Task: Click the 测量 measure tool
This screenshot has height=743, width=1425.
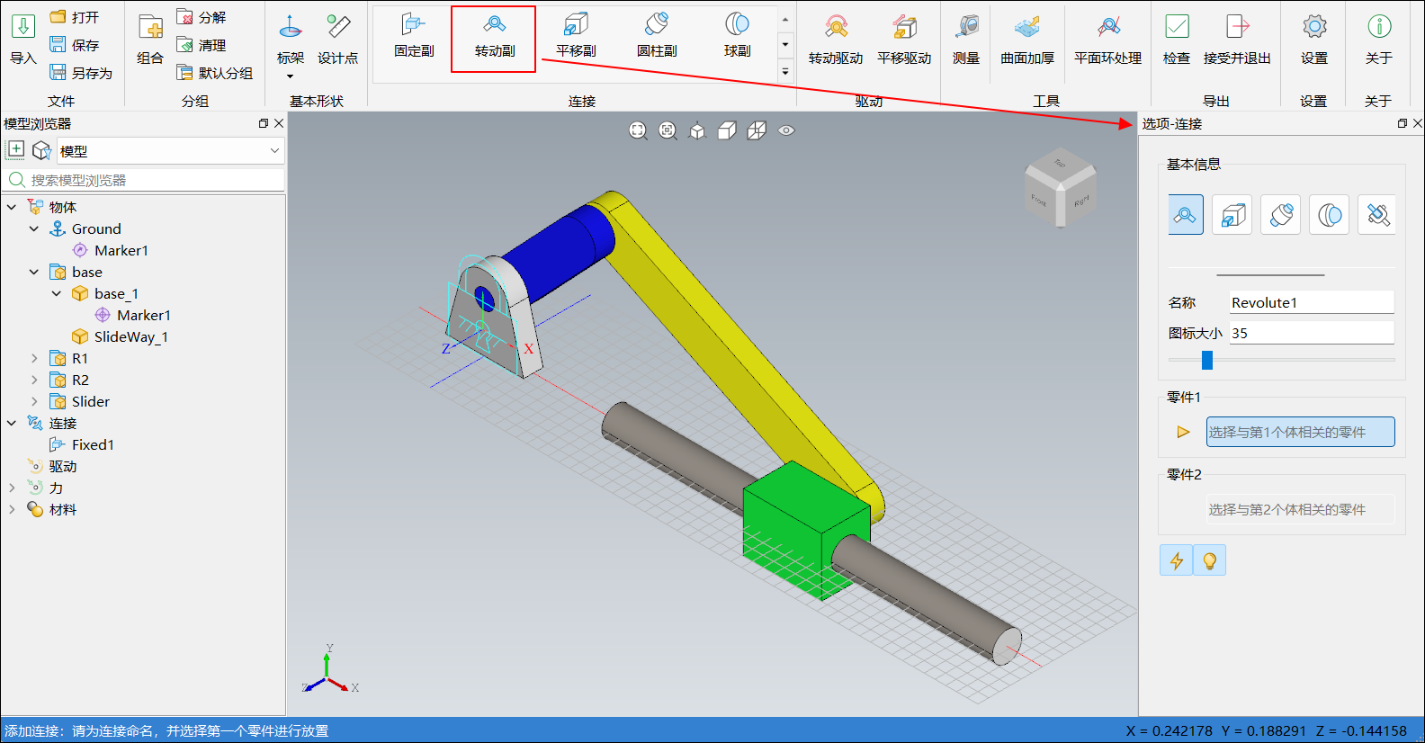Action: click(x=965, y=40)
